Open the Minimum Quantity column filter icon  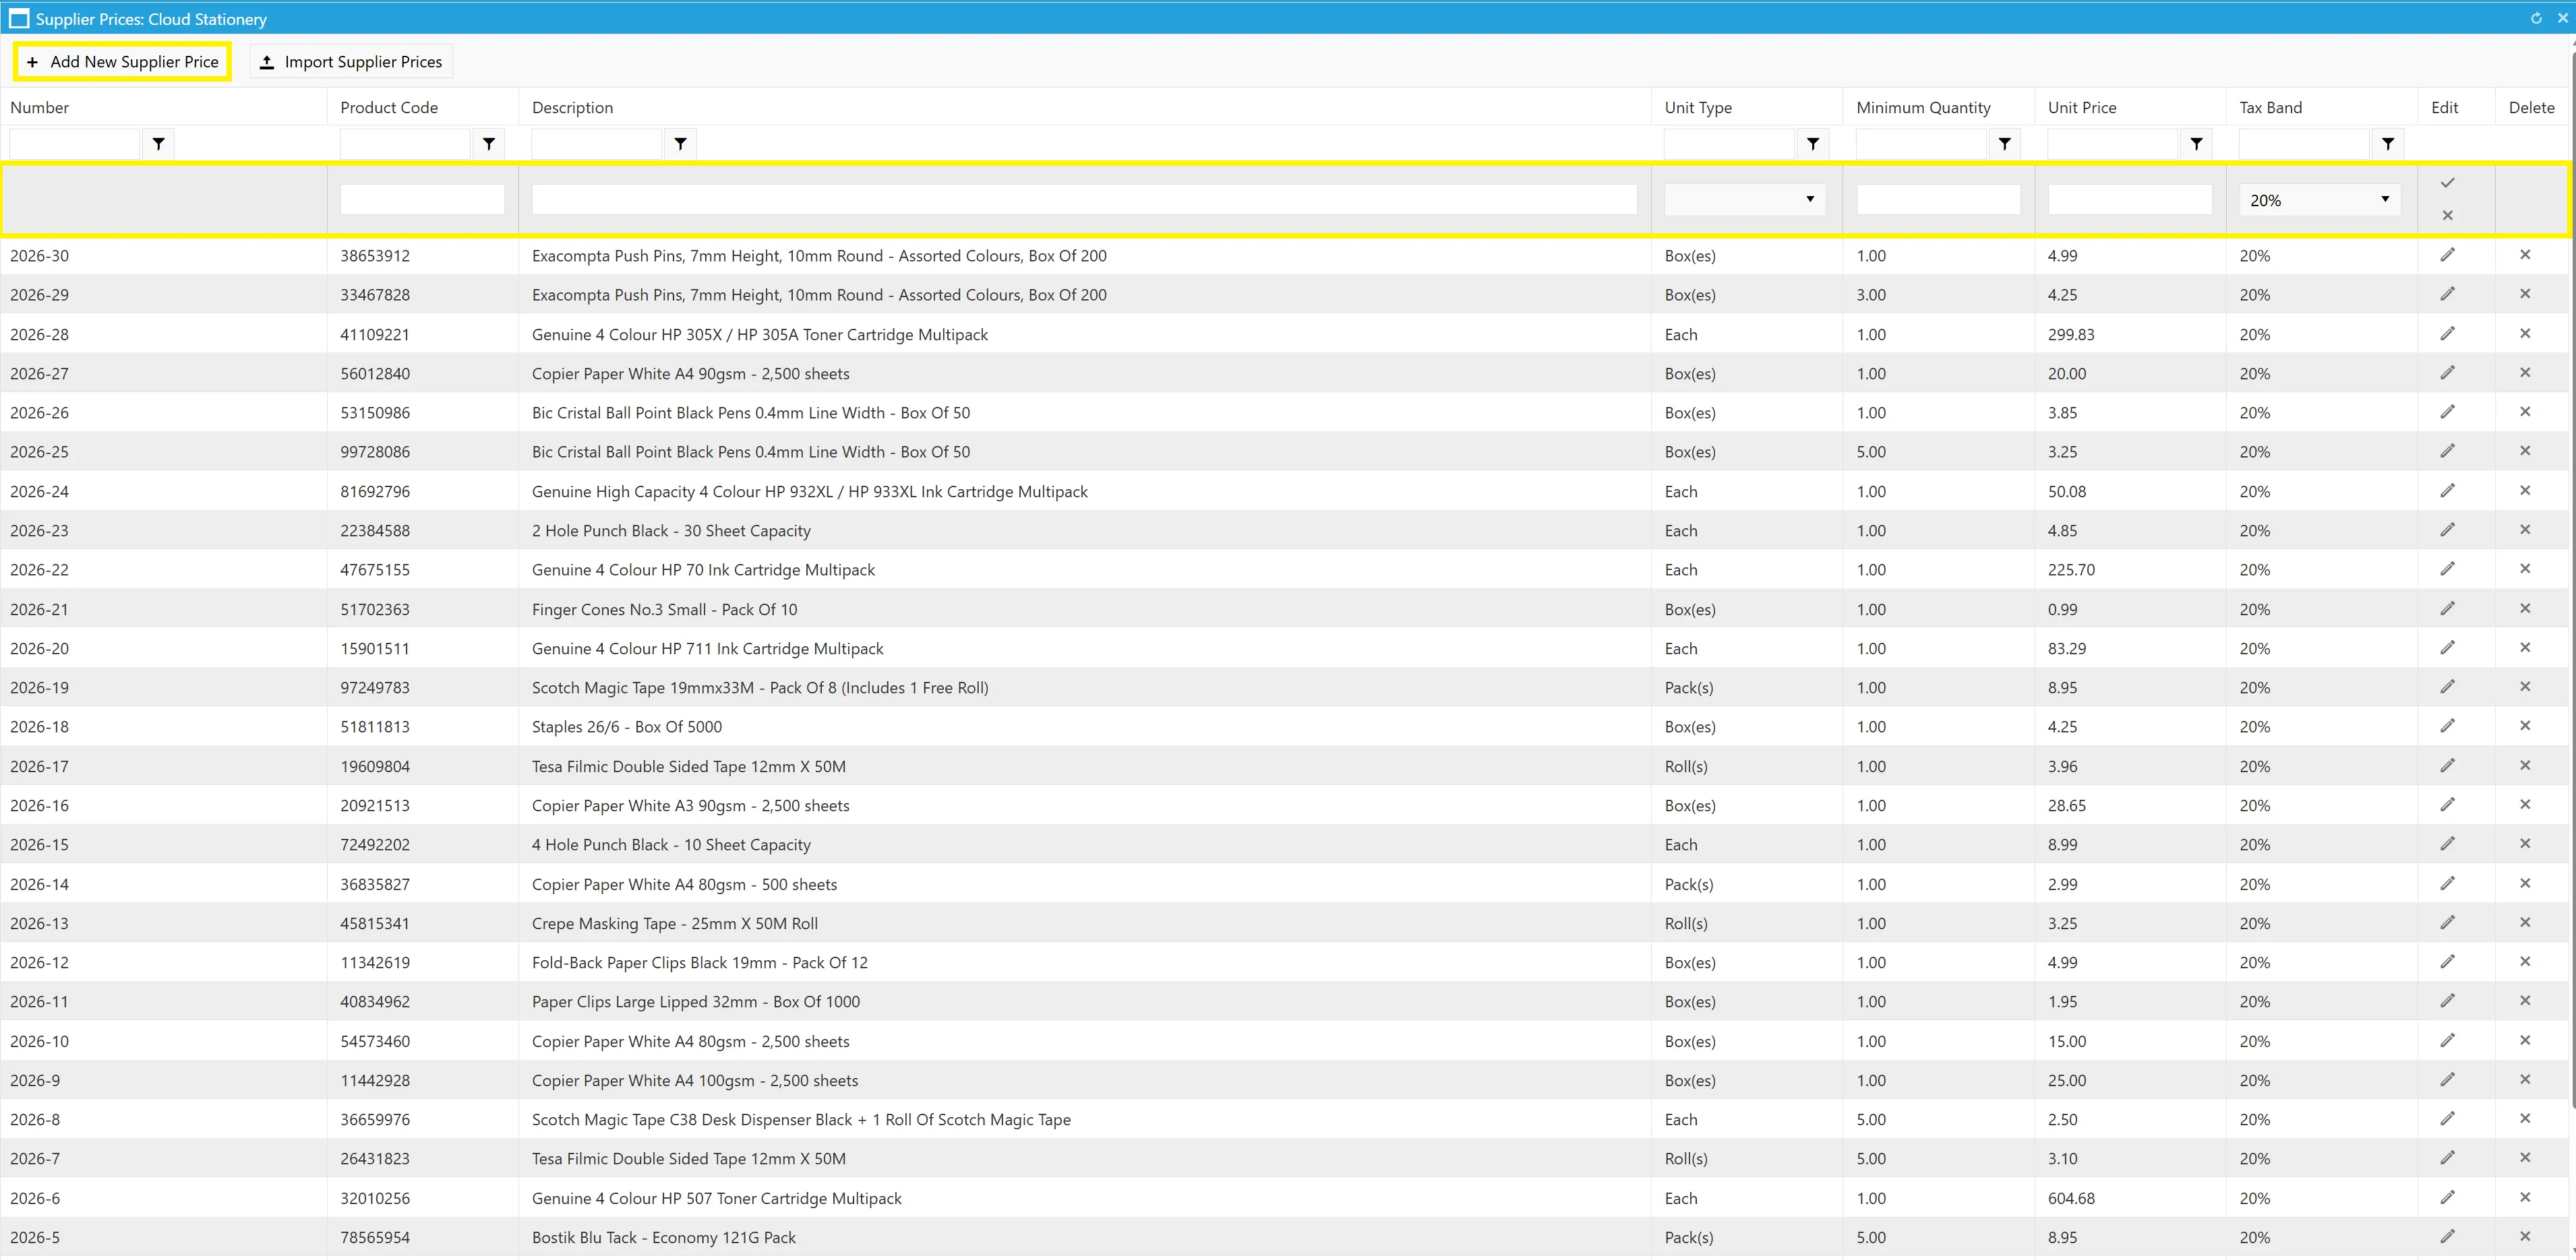pyautogui.click(x=2005, y=144)
